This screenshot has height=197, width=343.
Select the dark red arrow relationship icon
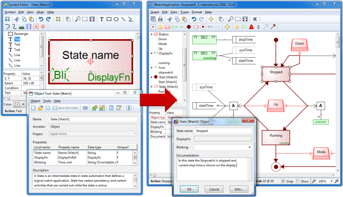[x=273, y=27]
